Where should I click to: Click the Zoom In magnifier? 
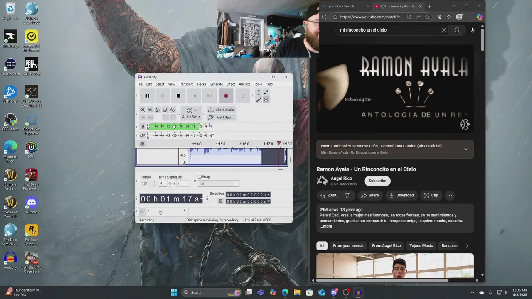click(143, 110)
